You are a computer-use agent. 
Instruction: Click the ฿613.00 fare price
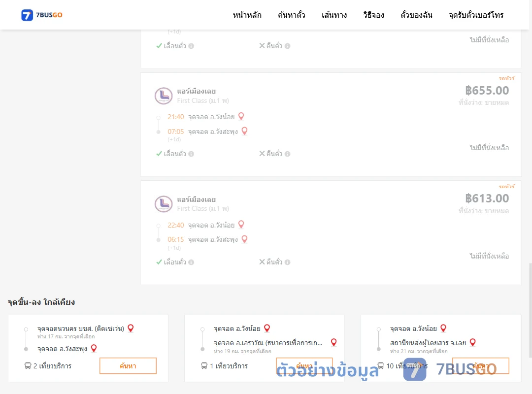[x=487, y=198]
